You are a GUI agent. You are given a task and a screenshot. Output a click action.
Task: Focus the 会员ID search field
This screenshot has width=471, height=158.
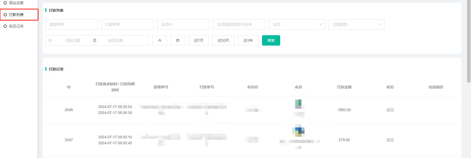point(183,24)
